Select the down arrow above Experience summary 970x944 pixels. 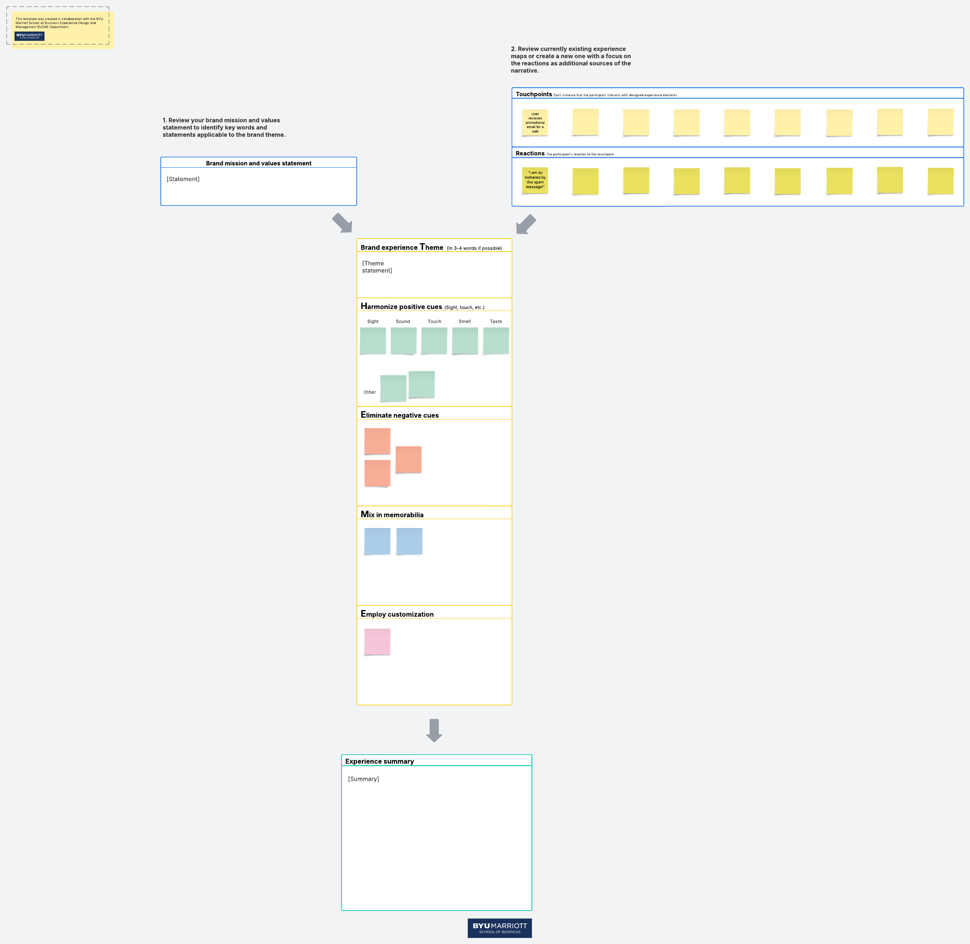coord(434,730)
